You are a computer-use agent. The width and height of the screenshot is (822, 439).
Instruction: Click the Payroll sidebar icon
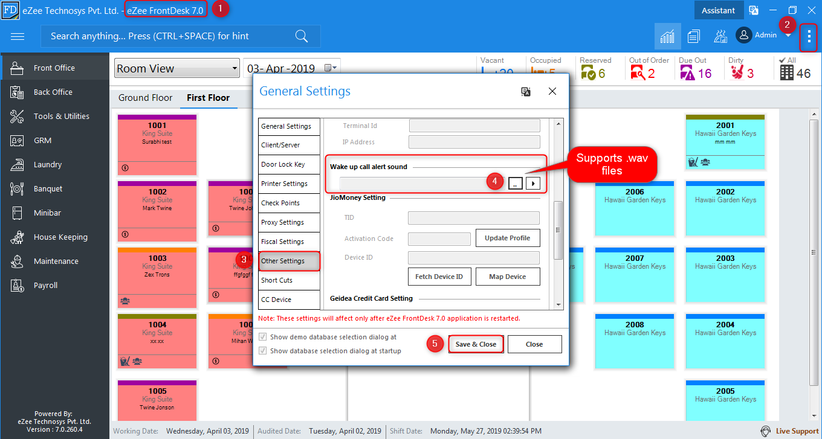tap(17, 285)
